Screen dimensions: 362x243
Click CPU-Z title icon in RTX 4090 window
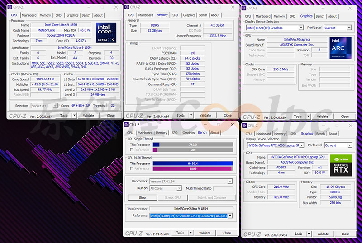244,126
